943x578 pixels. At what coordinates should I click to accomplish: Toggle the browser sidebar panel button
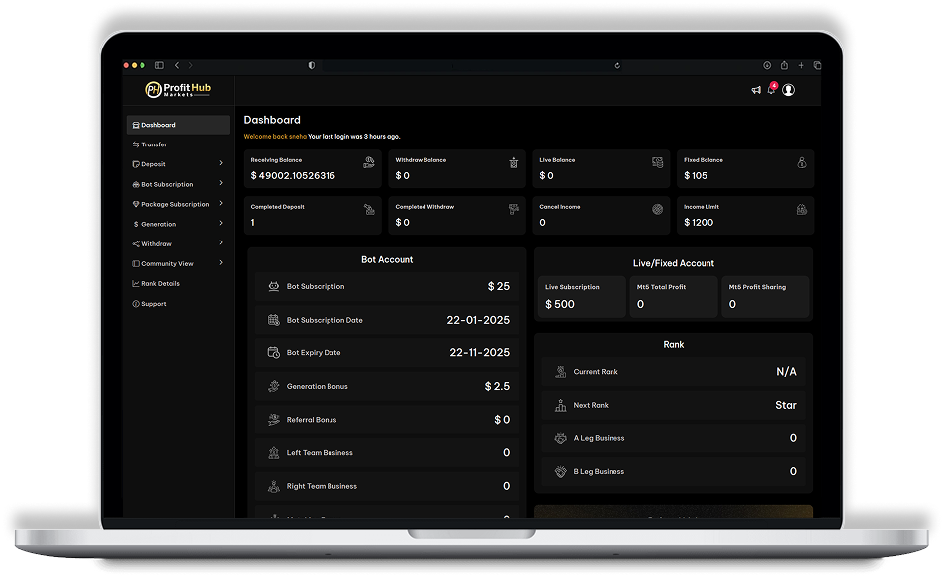click(x=159, y=65)
